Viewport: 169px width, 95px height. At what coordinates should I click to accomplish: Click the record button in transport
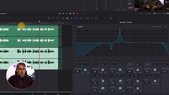coord(74,13)
